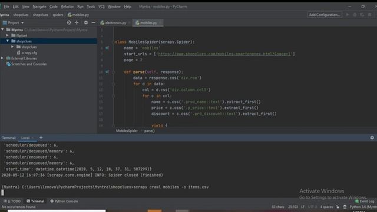Screen dimensions: 377x212
Task: Collapse the selected shopclues folder
Action: pyautogui.click(x=8, y=41)
